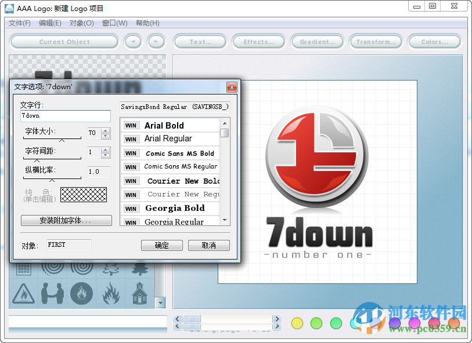The height and width of the screenshot is (343, 472).
Task: Open the Transform... button
Action: click(376, 42)
